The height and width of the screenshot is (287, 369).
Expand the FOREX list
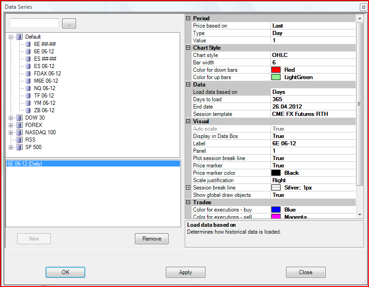coord(11,125)
